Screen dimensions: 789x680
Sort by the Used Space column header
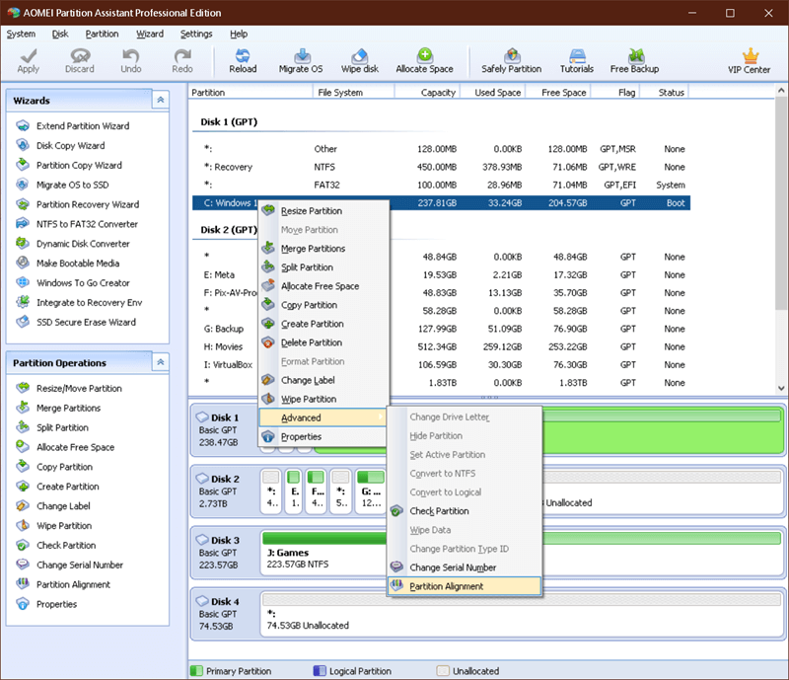[492, 92]
